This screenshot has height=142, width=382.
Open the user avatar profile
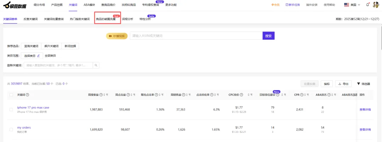pyautogui.click(x=376, y=5)
